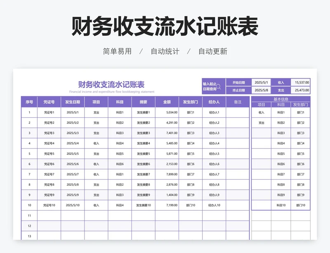Screen dimensions: 330x253
Task: Select the 备注 column header
Action: click(x=238, y=102)
